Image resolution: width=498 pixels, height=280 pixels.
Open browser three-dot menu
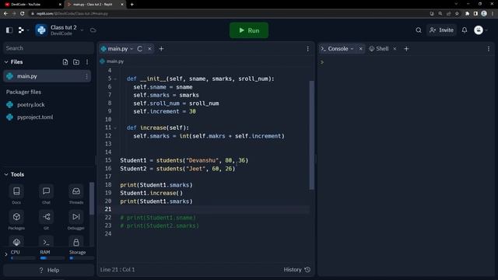(493, 14)
